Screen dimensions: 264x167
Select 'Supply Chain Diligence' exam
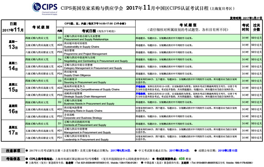77,75
